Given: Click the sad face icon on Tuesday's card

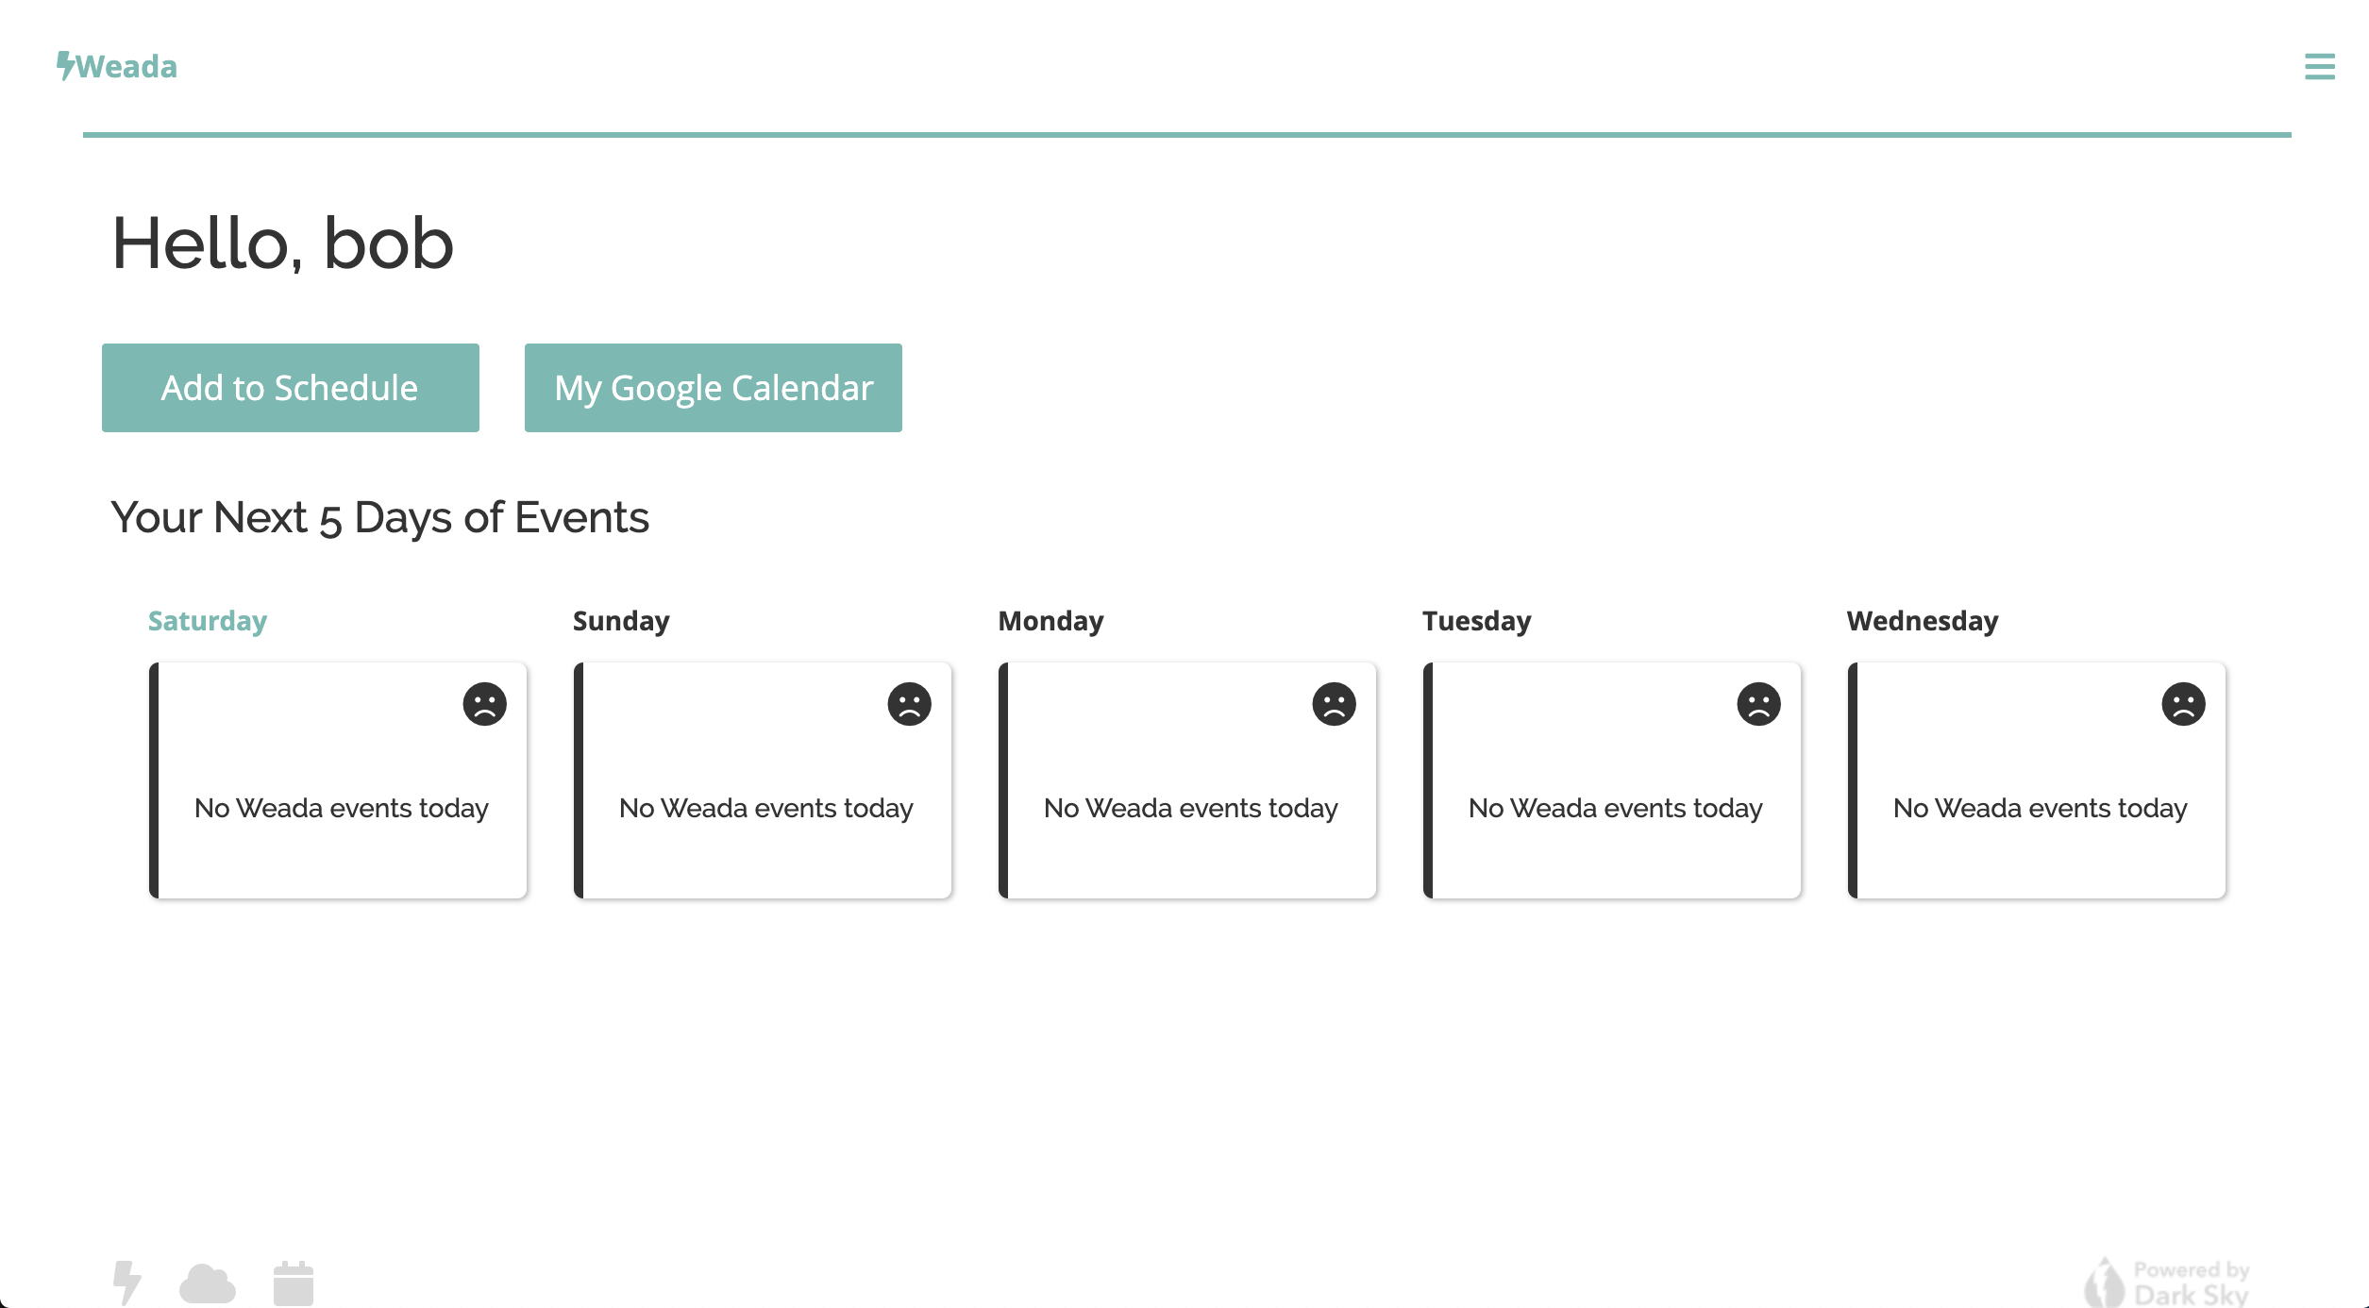Looking at the screenshot, I should coord(1758,704).
